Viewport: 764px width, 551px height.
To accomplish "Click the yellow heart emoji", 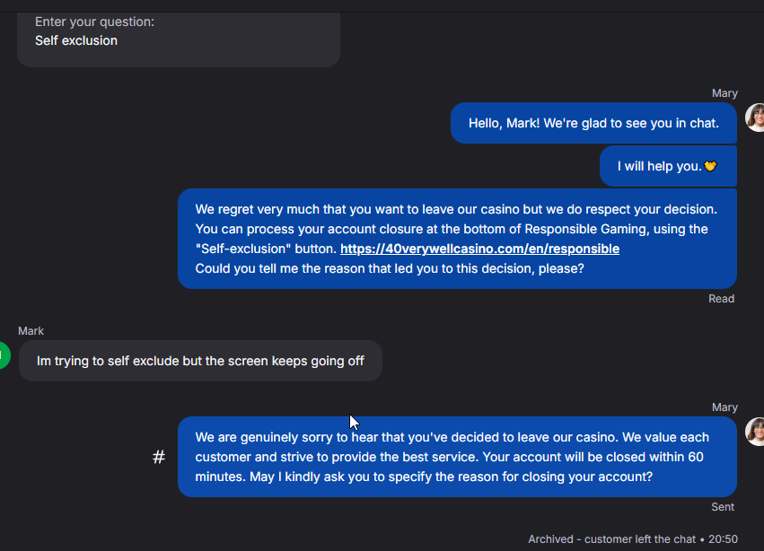I will [710, 166].
